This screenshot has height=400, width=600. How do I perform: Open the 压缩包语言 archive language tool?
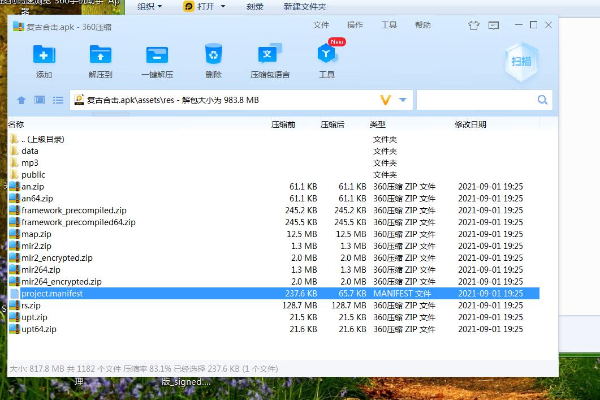270,55
